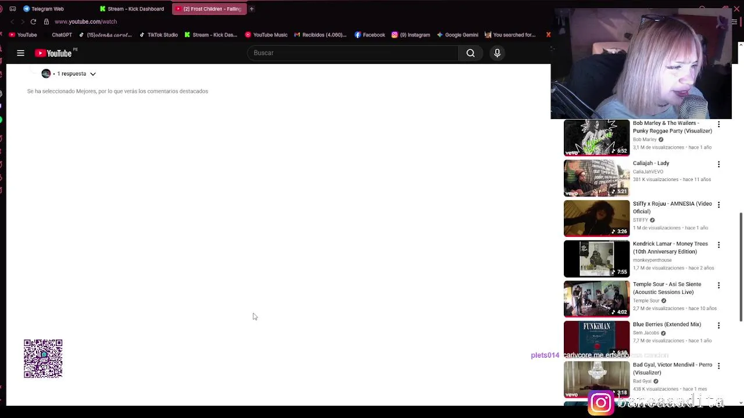The width and height of the screenshot is (744, 418).
Task: Open Stream - Kick Das... bookmark
Action: coord(210,35)
